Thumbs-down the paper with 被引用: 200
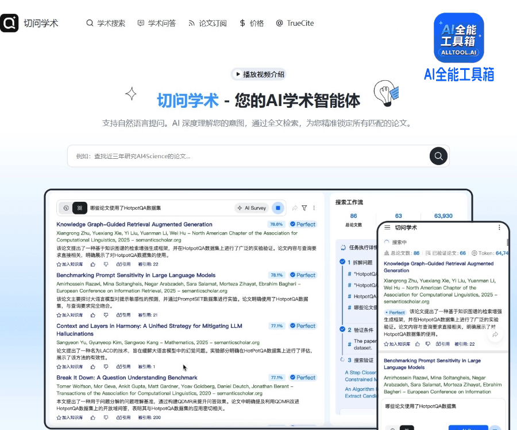 106,417
